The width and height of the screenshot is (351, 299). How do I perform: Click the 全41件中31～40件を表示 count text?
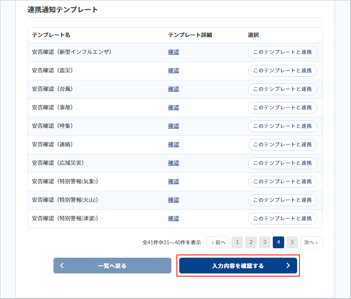[172, 242]
